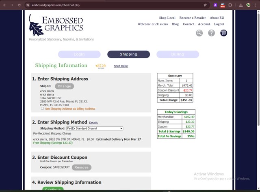260x192 pixels.
Task: Click the Summary shipping $0.00 value
Action: coord(188,95)
